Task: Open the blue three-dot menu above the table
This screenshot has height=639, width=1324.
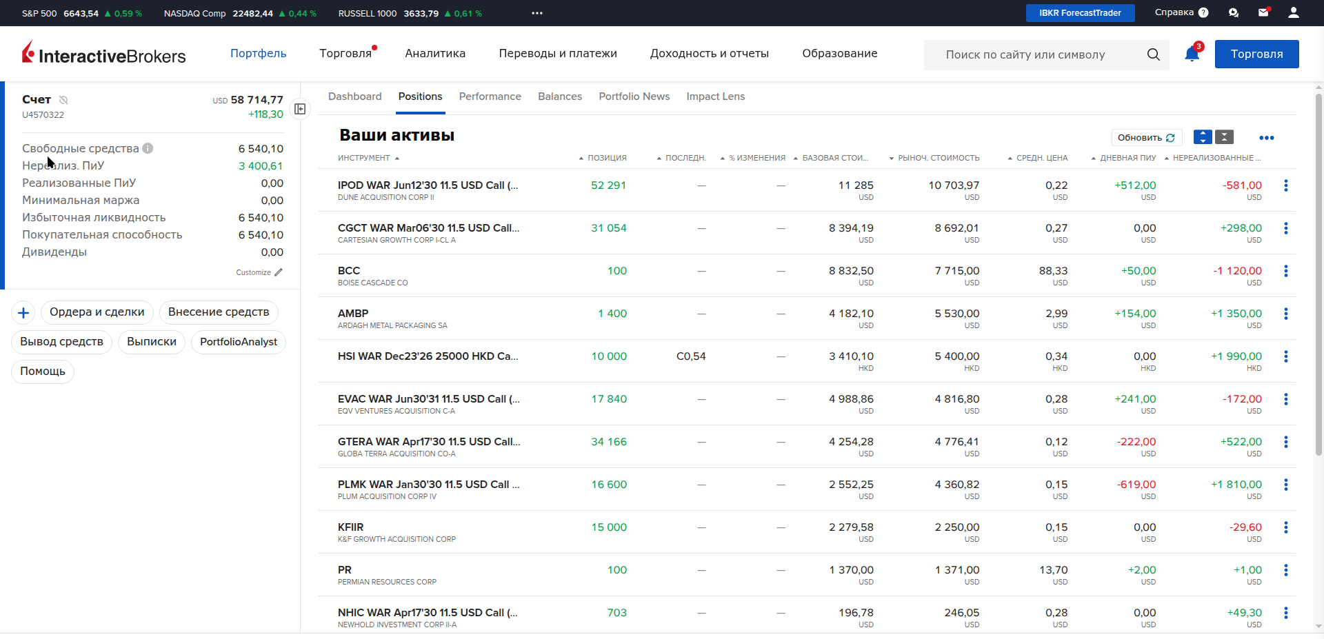Action: [x=1267, y=138]
